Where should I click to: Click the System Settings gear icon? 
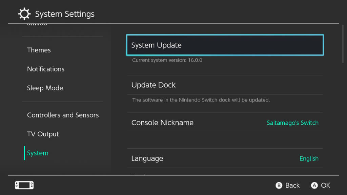(24, 14)
